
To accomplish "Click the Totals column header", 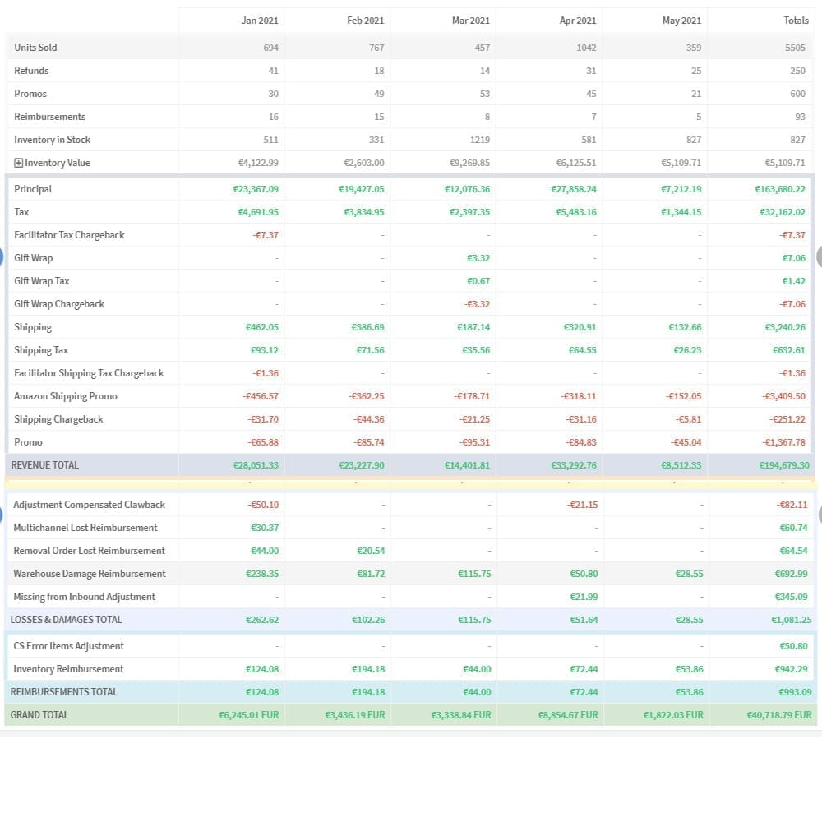I will 796,21.
